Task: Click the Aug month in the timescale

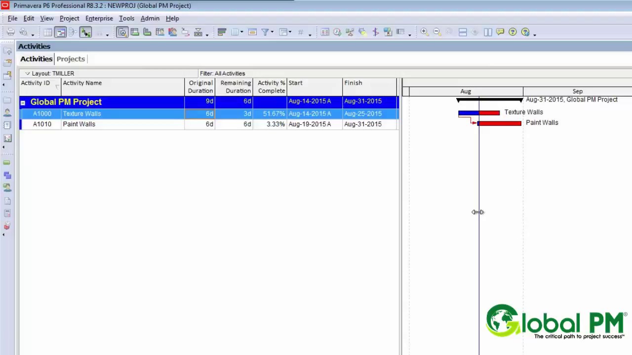Action: (x=466, y=91)
